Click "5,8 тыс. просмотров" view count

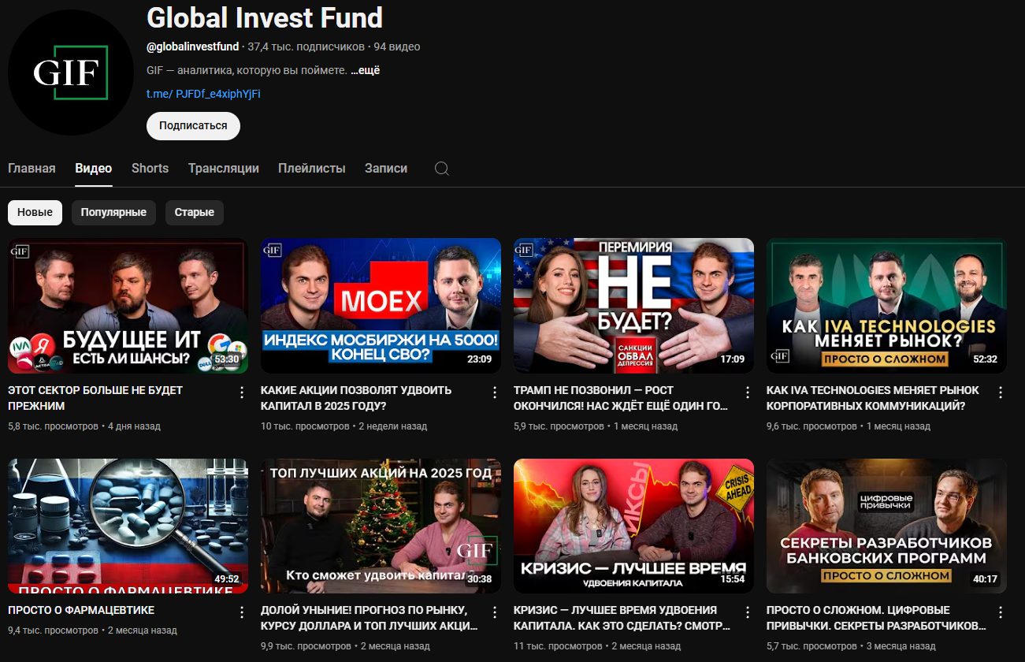pos(54,426)
